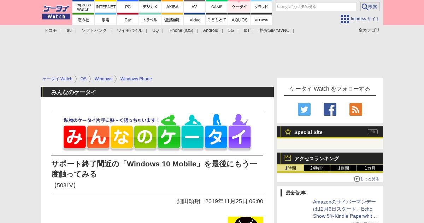Viewport: 424px width, 223px height.
Task: Go to the IoT category
Action: (x=247, y=30)
